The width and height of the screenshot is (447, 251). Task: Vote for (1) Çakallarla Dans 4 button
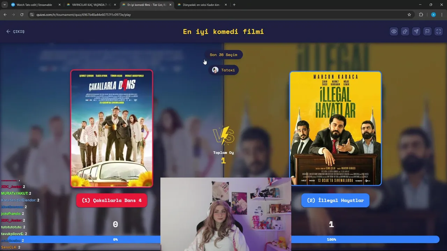click(112, 200)
